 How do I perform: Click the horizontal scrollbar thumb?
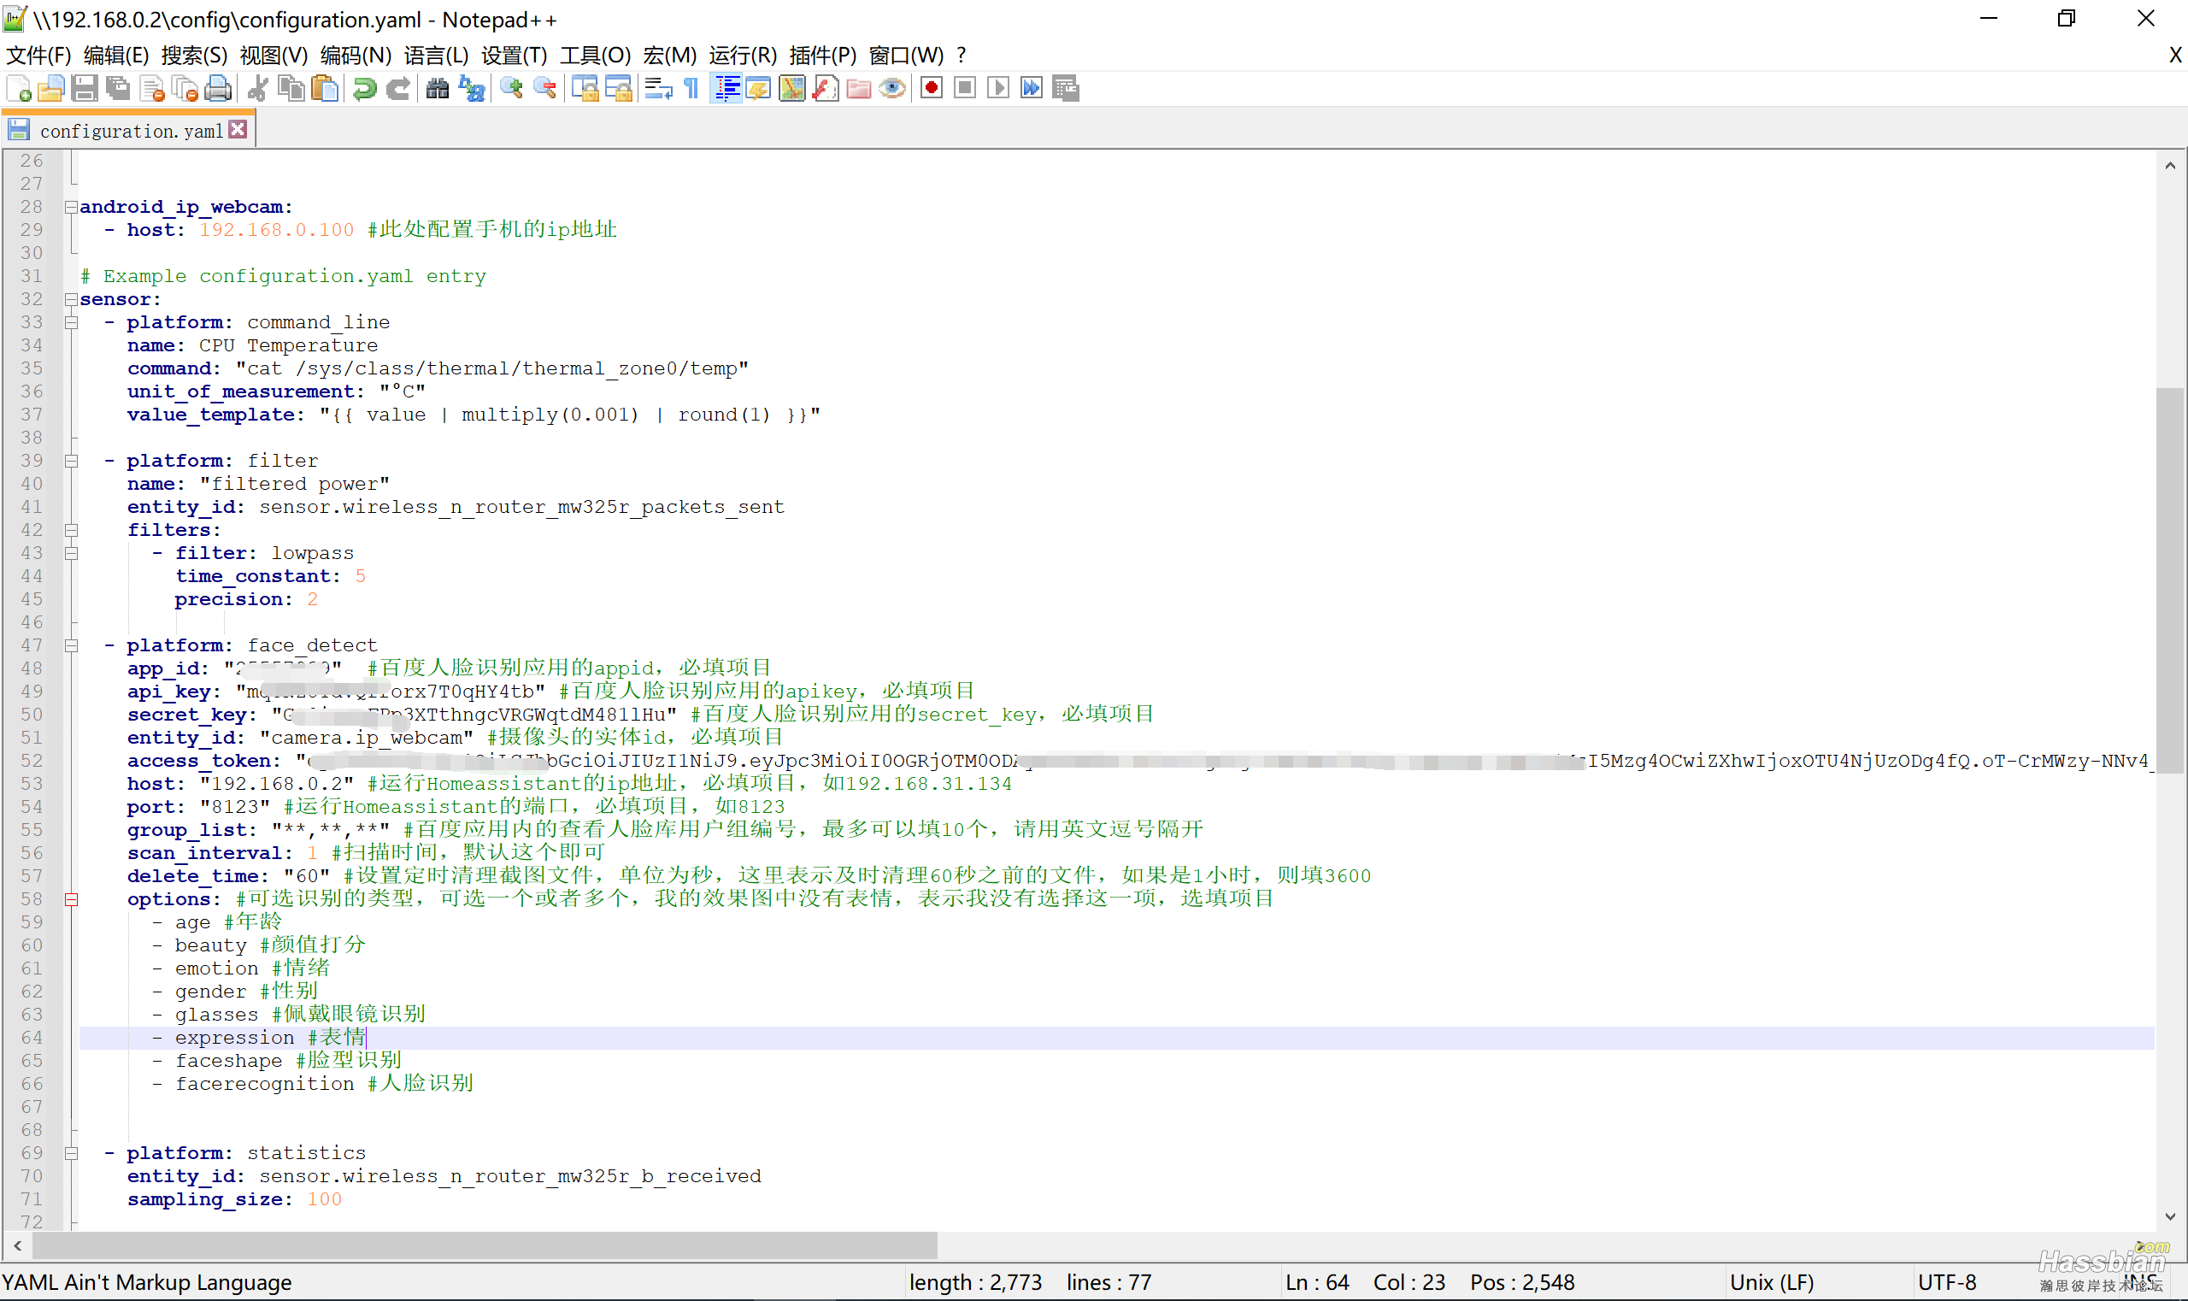(485, 1245)
